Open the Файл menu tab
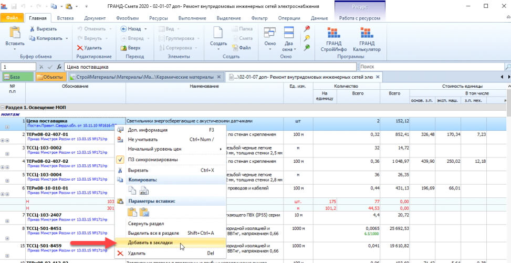511x263 pixels. 12,18
